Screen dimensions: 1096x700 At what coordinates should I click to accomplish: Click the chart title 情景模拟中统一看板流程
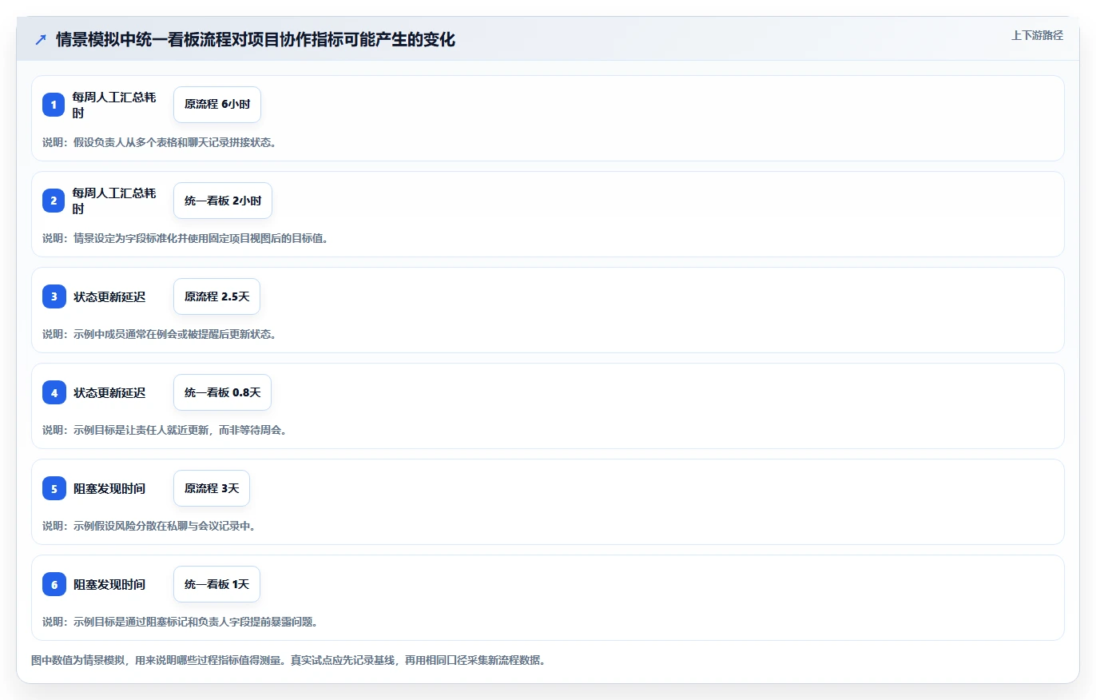coord(256,40)
